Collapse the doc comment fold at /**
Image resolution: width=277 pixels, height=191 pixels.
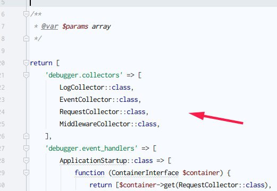click(x=26, y=14)
